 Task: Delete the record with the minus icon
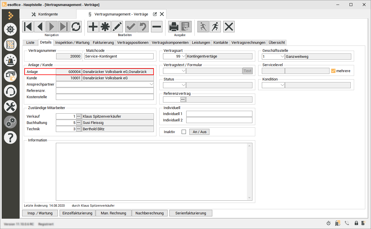click(157, 27)
